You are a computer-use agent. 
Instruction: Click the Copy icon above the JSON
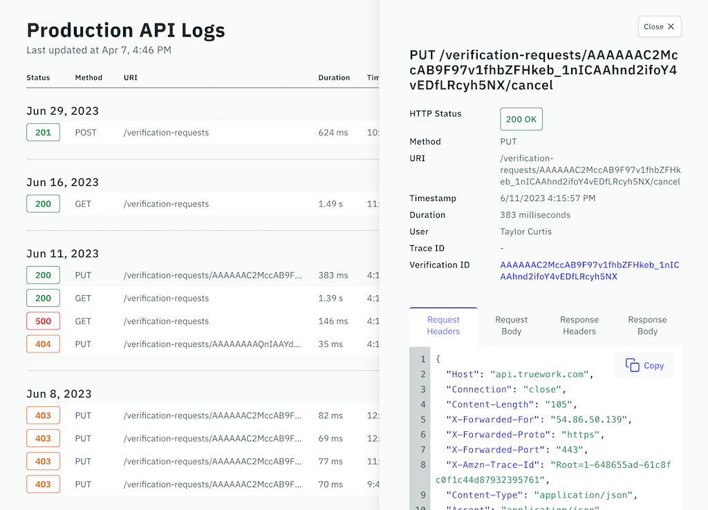tap(643, 365)
